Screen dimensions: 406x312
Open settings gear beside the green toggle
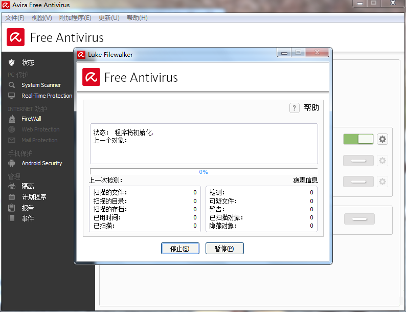[x=382, y=139]
